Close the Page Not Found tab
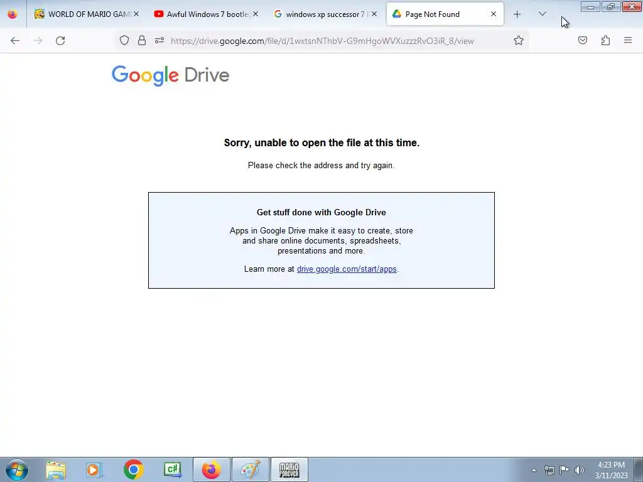The height and width of the screenshot is (482, 643). point(494,14)
